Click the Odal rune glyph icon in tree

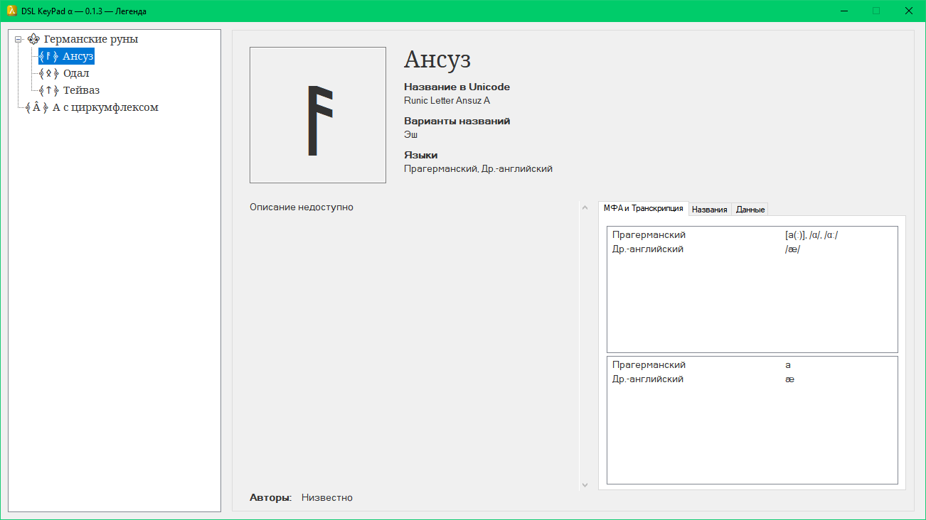point(49,73)
